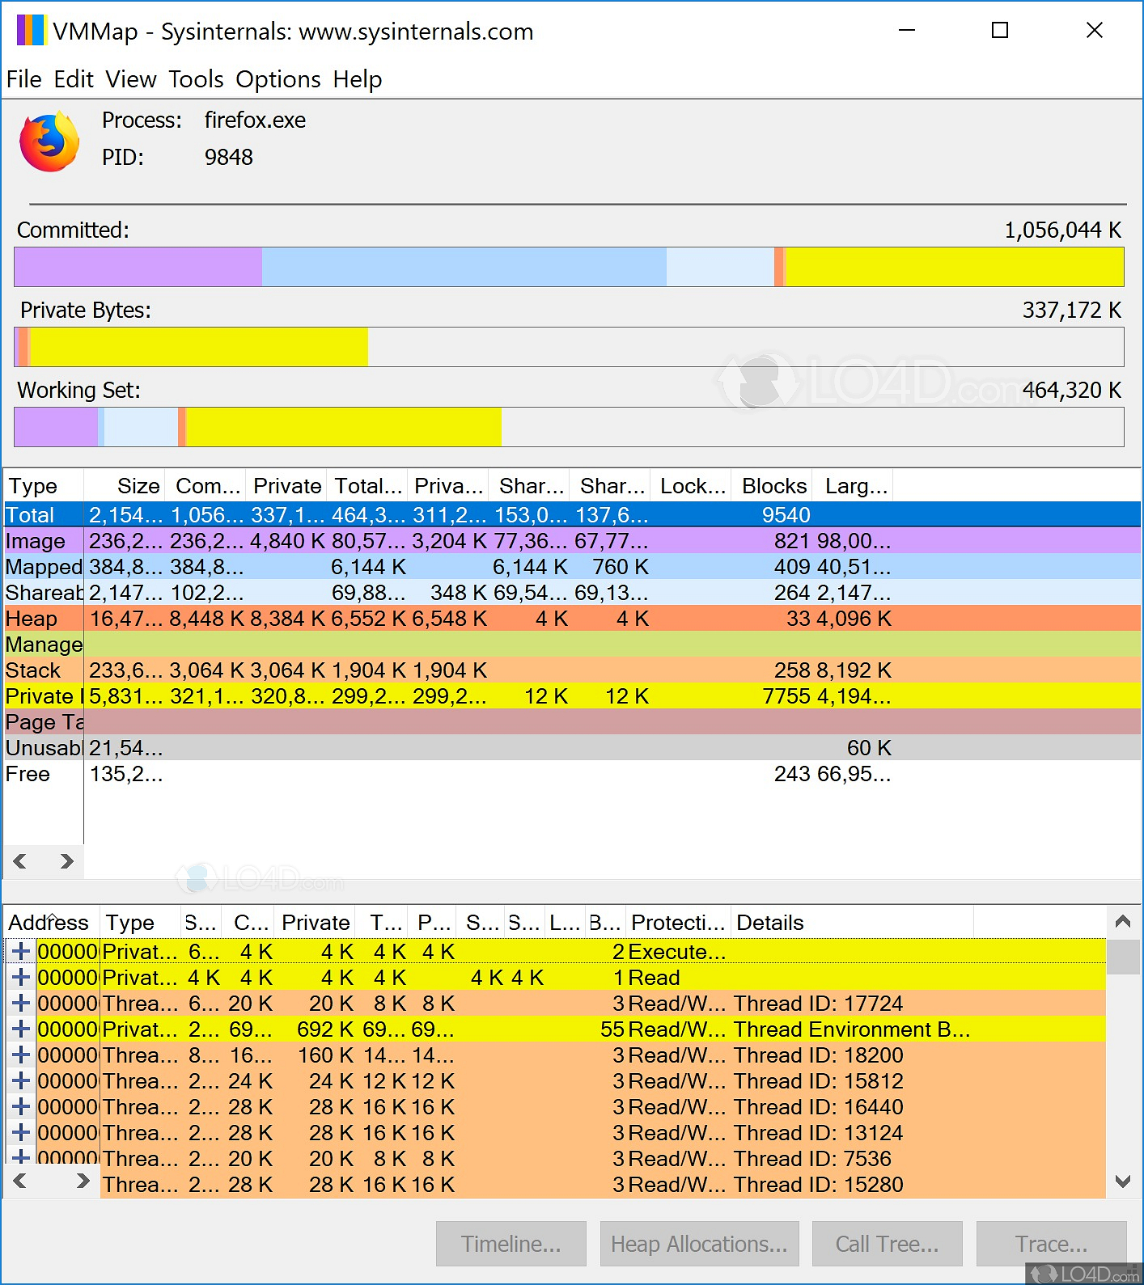Select the Managed Heap row
This screenshot has height=1285, width=1144.
coord(572,644)
